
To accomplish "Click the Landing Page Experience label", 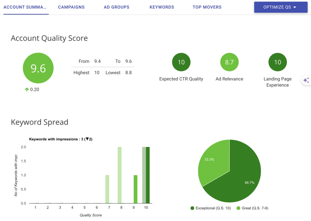I will 278,82.
